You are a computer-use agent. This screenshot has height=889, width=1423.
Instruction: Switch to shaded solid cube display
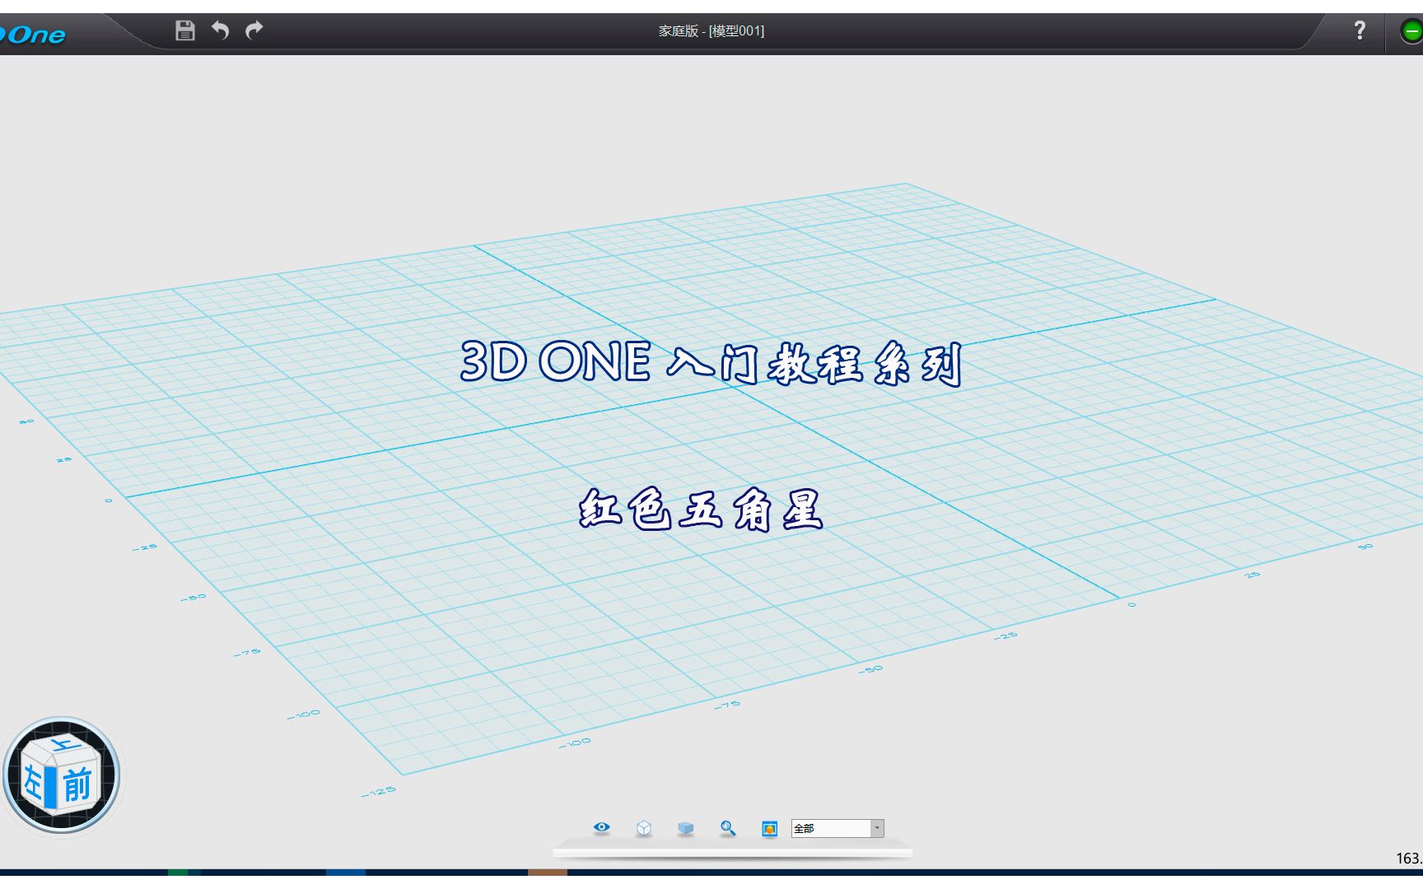point(686,828)
